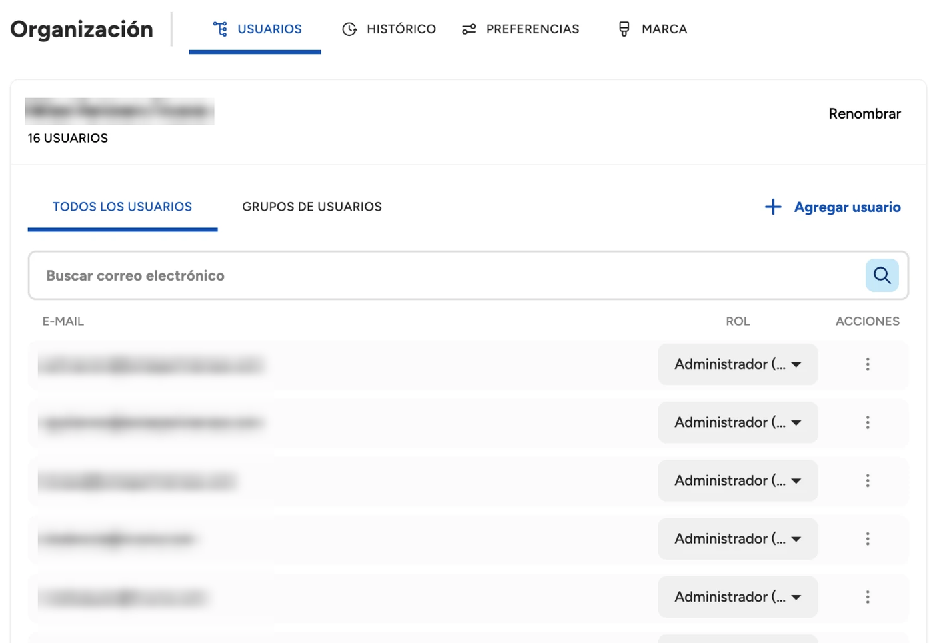Click the ROL column header
This screenshot has height=643, width=933.
738,321
